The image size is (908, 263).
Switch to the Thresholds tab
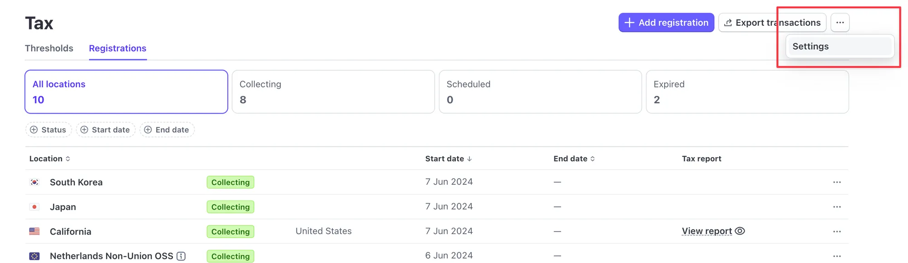point(49,48)
